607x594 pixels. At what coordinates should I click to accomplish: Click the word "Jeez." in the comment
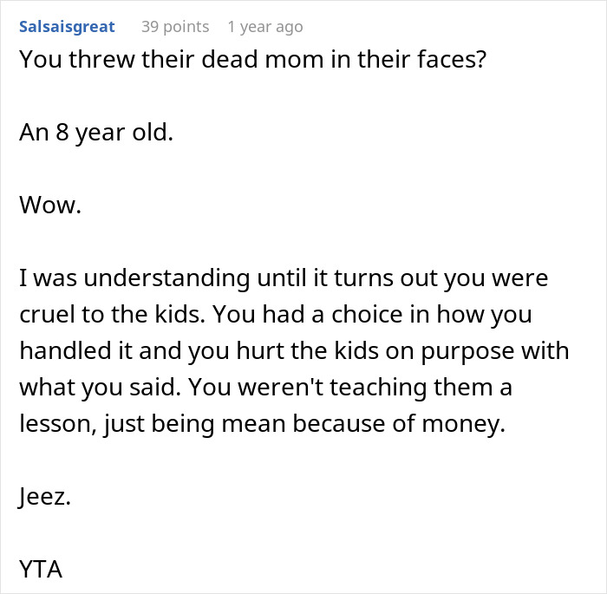(45, 496)
